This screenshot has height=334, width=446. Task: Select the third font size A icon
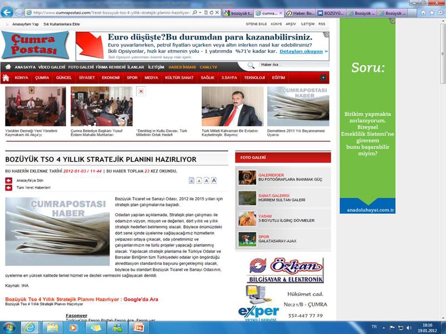coord(207,180)
